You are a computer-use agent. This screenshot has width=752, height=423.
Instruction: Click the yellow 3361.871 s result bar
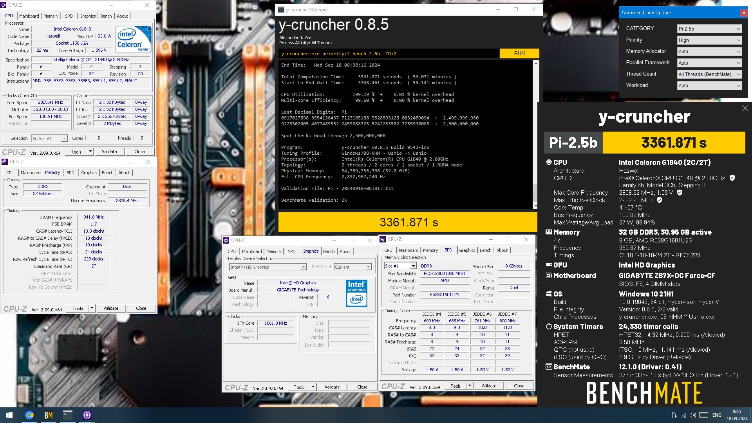(408, 222)
